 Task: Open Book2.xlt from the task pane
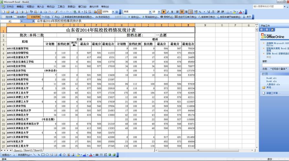(271, 78)
